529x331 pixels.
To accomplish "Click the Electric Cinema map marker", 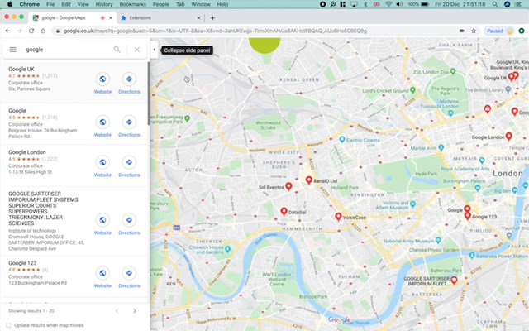I will click(x=341, y=140).
